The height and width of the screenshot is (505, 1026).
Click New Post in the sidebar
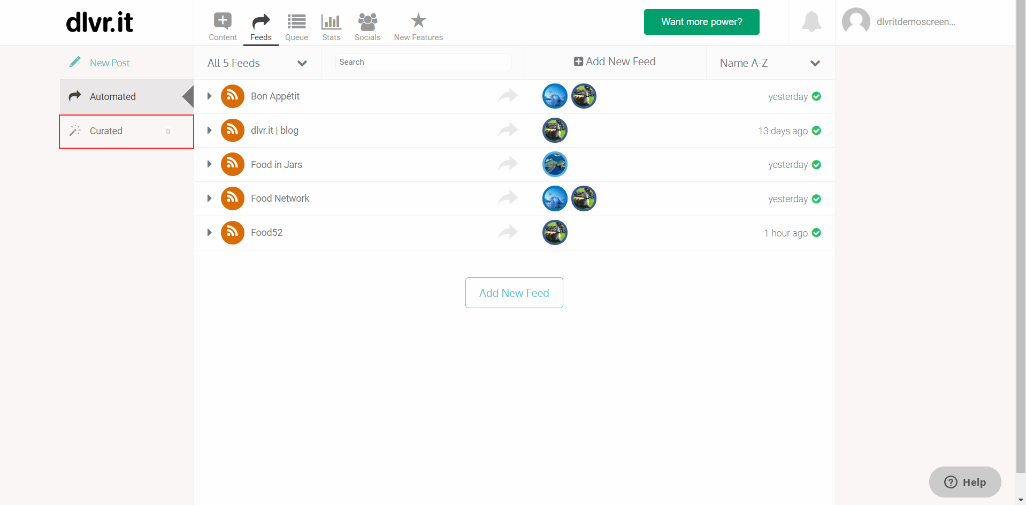(x=110, y=63)
